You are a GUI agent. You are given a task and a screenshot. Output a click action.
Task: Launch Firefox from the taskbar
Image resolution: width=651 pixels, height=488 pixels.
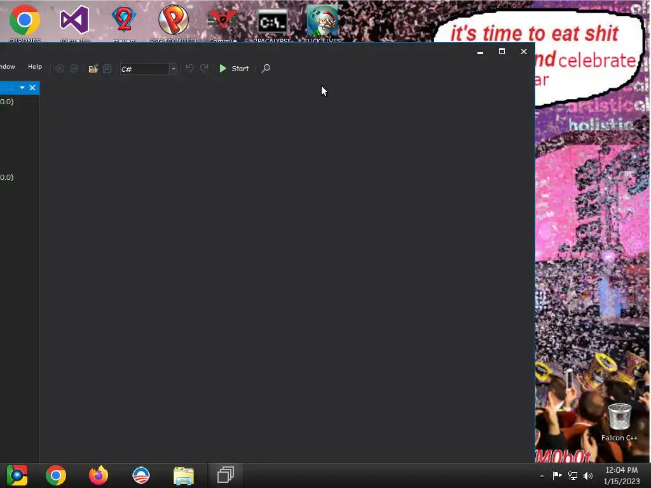pyautogui.click(x=99, y=475)
